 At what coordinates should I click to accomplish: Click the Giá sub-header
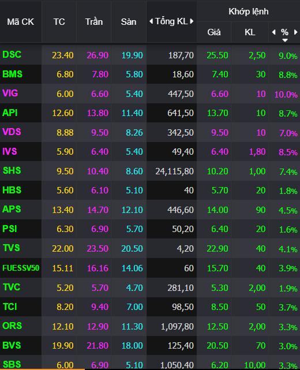(x=214, y=32)
